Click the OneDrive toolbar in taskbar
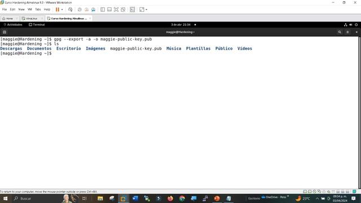 (275, 197)
